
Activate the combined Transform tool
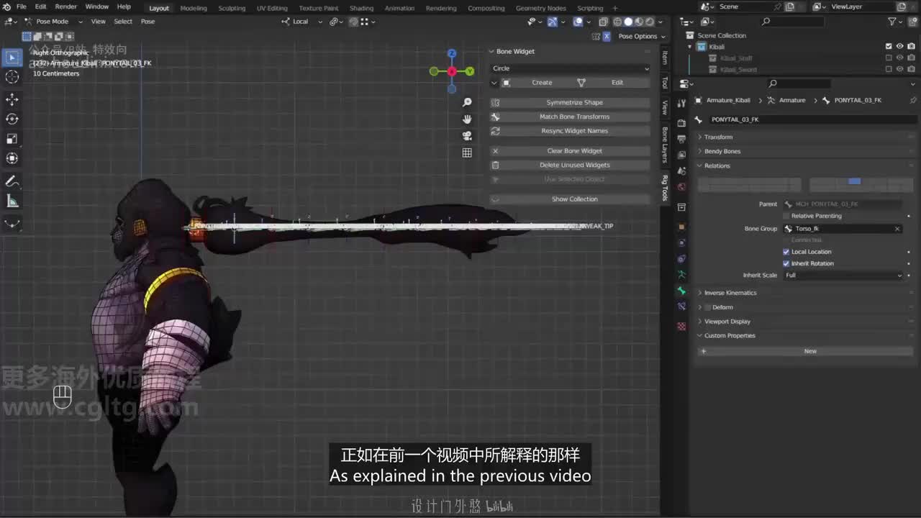pyautogui.click(x=12, y=158)
